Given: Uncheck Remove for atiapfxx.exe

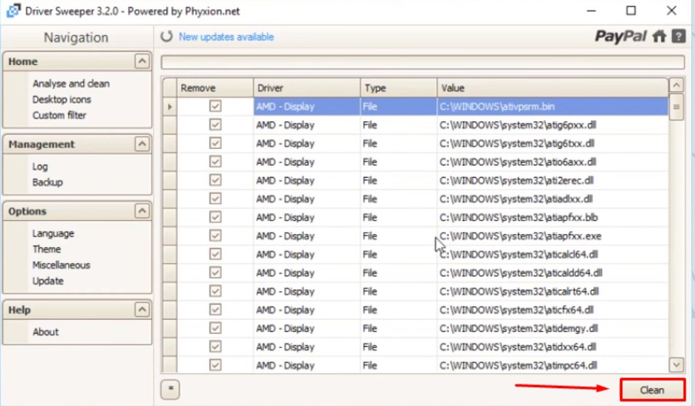Looking at the screenshot, I should click(215, 236).
